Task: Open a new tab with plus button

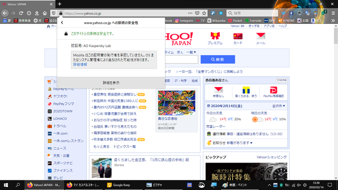Action: [60, 4]
